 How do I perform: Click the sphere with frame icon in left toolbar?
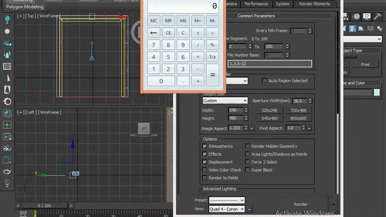point(7,113)
